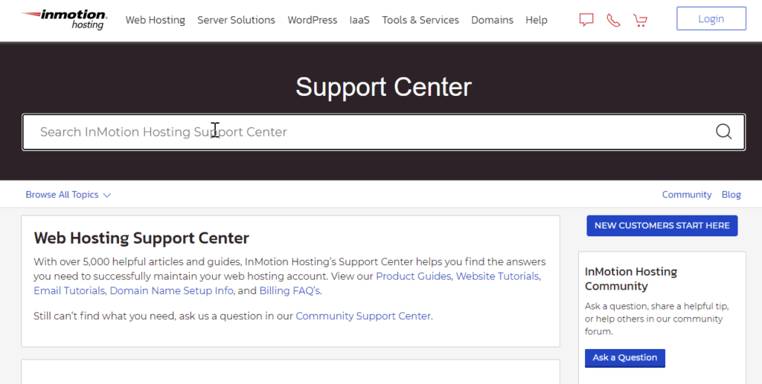Open the Website Tutorials link
Viewport: 762px width, 384px height.
pyautogui.click(x=497, y=276)
